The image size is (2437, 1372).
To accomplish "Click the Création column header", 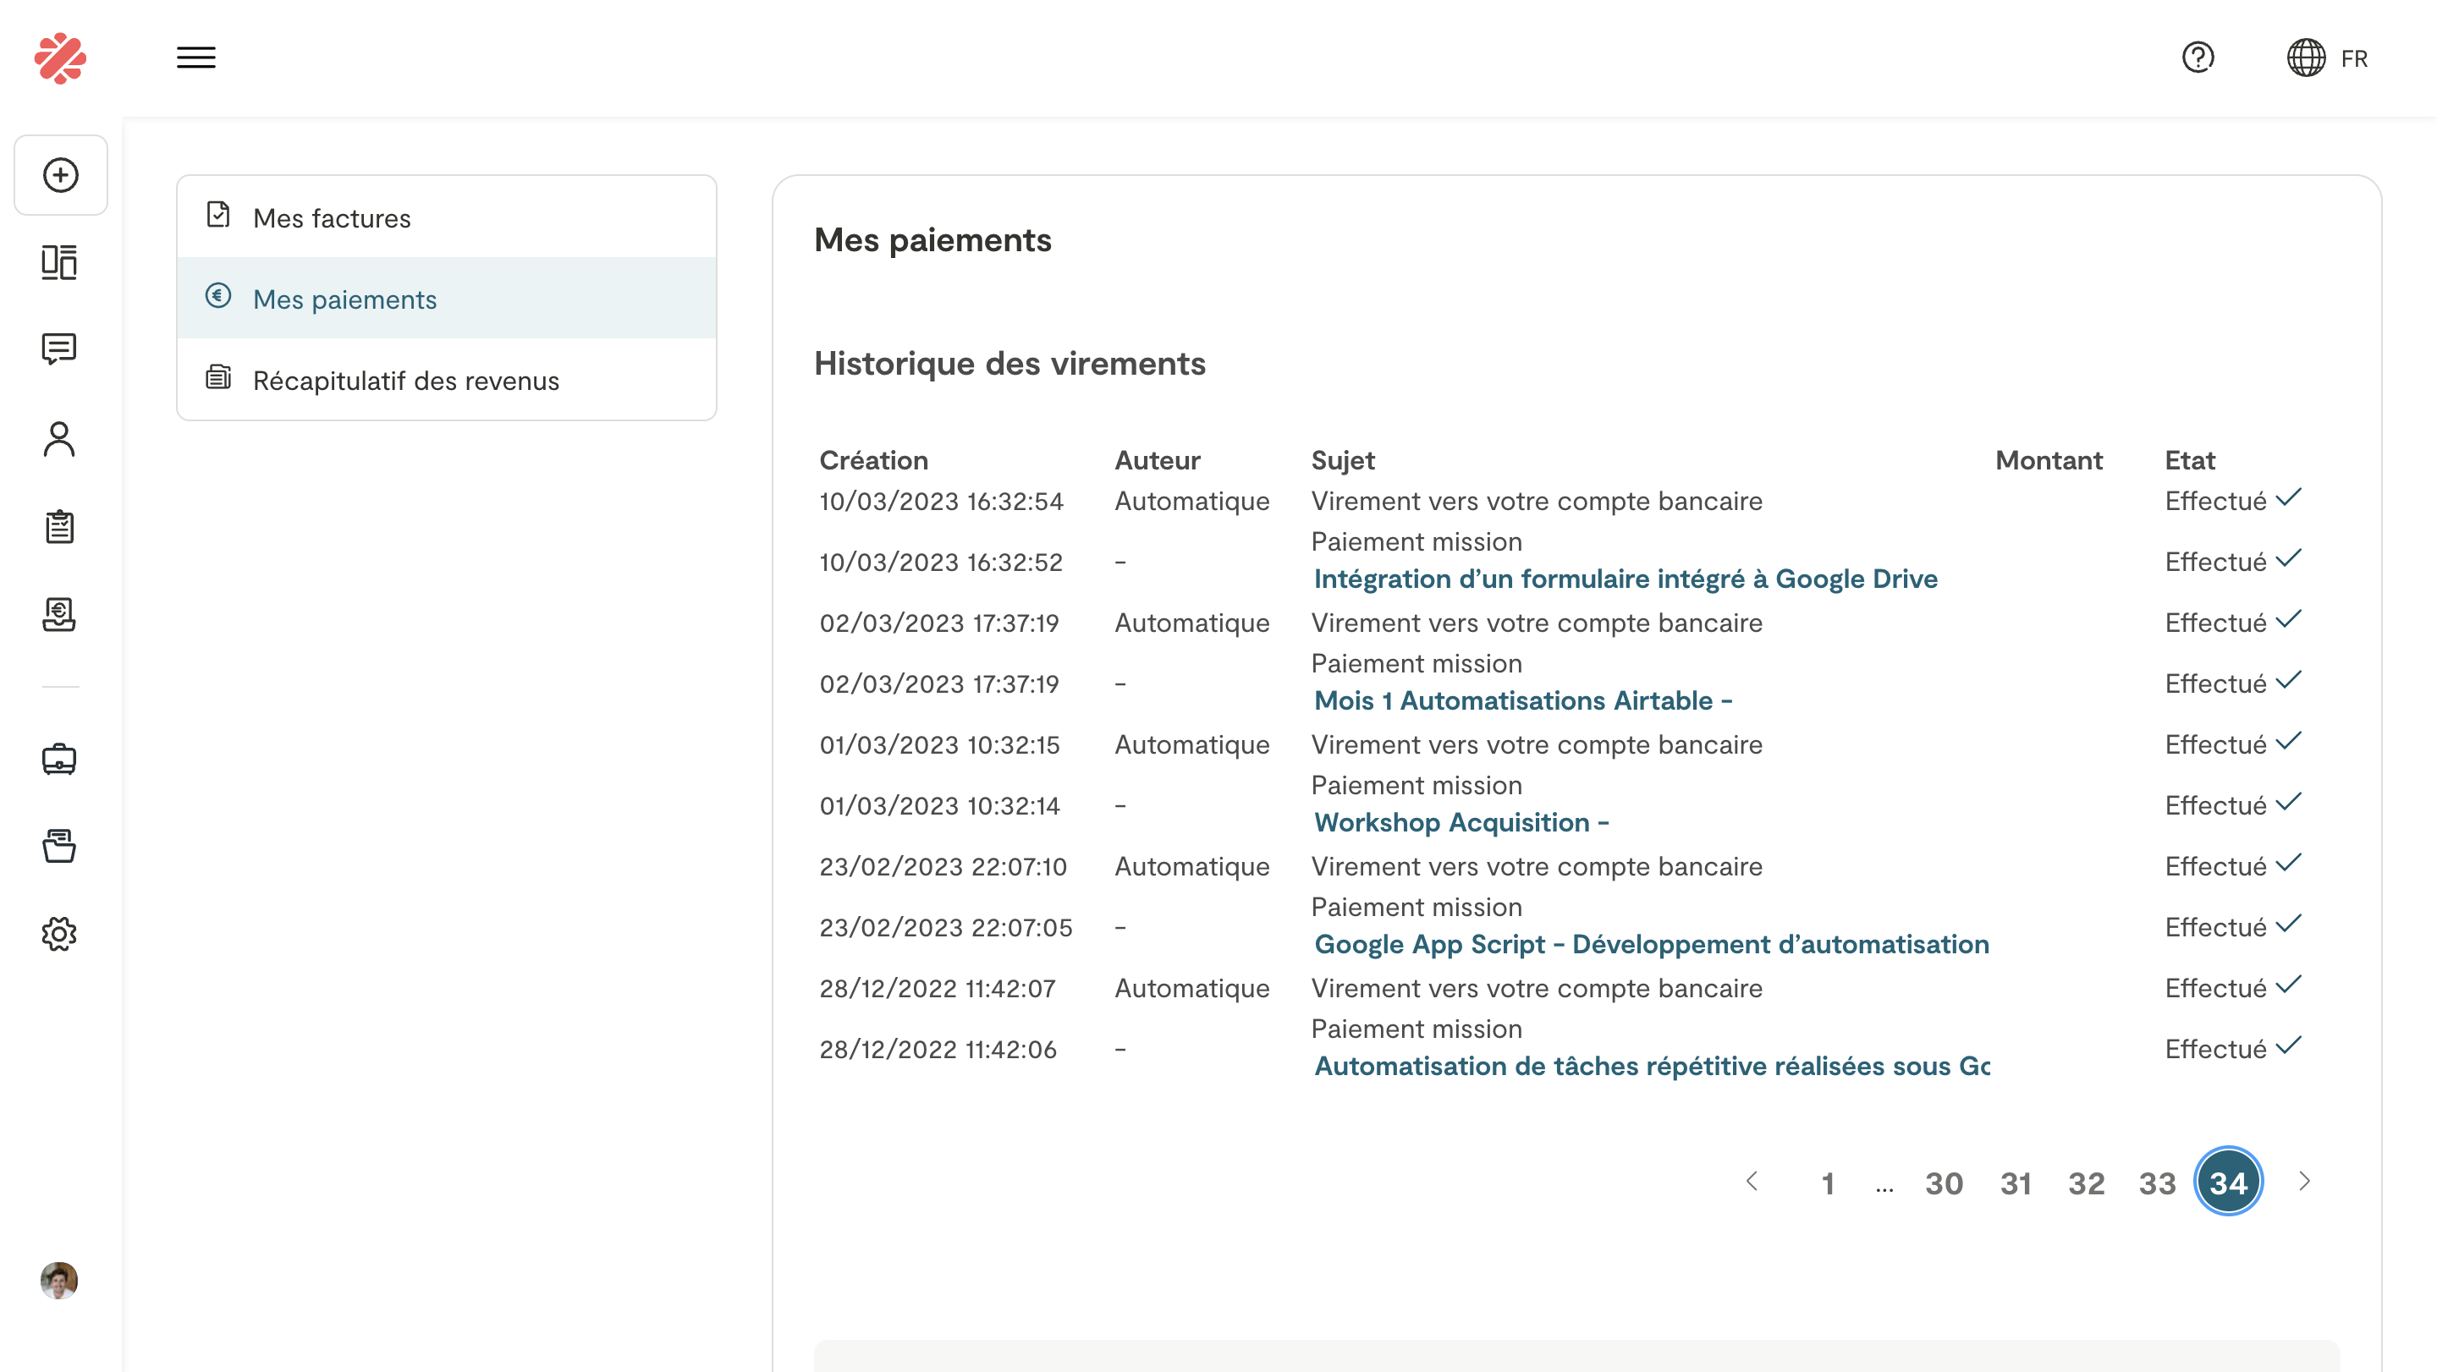I will (x=873, y=460).
